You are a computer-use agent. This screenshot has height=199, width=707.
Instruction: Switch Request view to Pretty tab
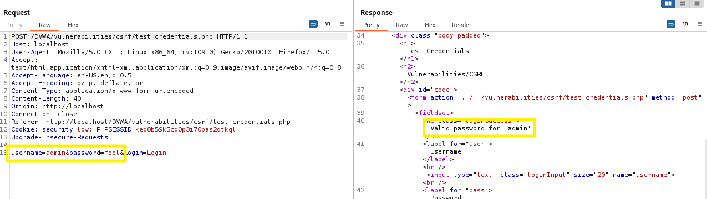point(14,25)
